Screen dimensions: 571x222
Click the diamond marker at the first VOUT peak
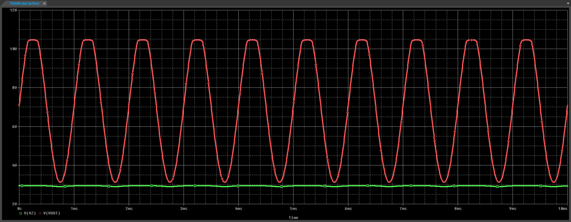(x=25, y=55)
